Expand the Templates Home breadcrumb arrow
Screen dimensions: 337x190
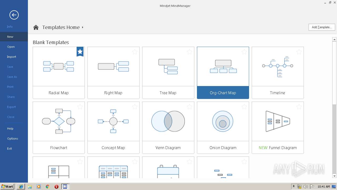pos(82,27)
